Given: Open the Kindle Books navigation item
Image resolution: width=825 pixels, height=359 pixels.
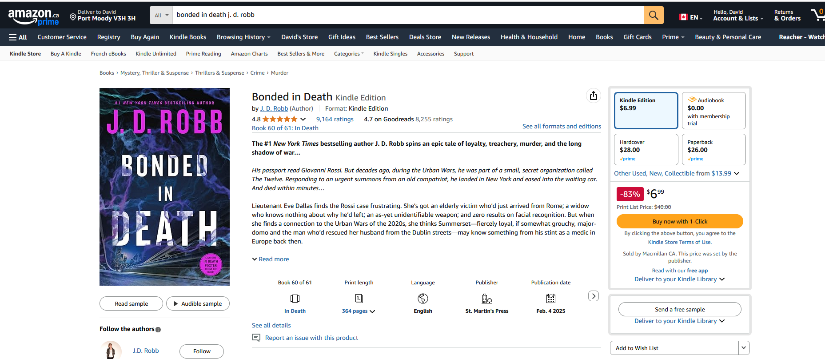Looking at the screenshot, I should click(188, 37).
